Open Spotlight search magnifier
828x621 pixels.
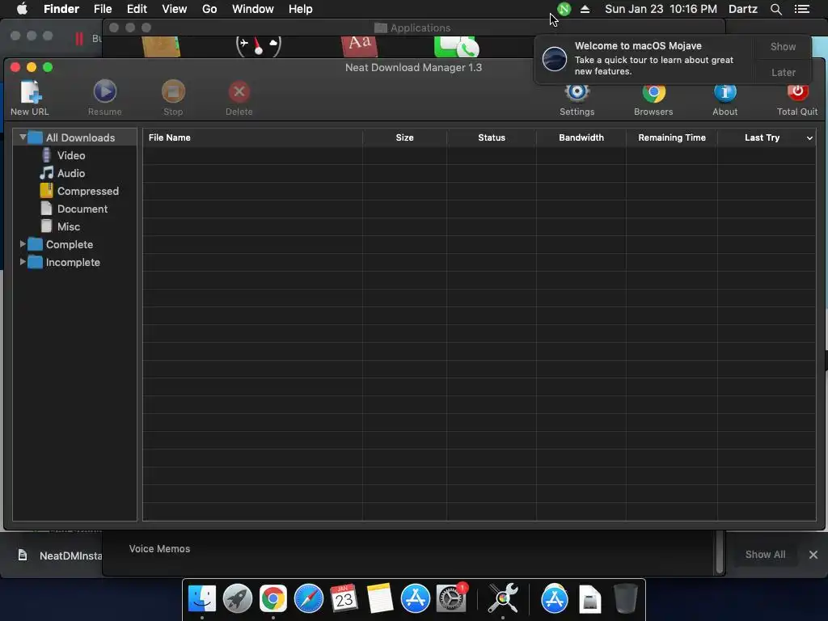click(775, 9)
